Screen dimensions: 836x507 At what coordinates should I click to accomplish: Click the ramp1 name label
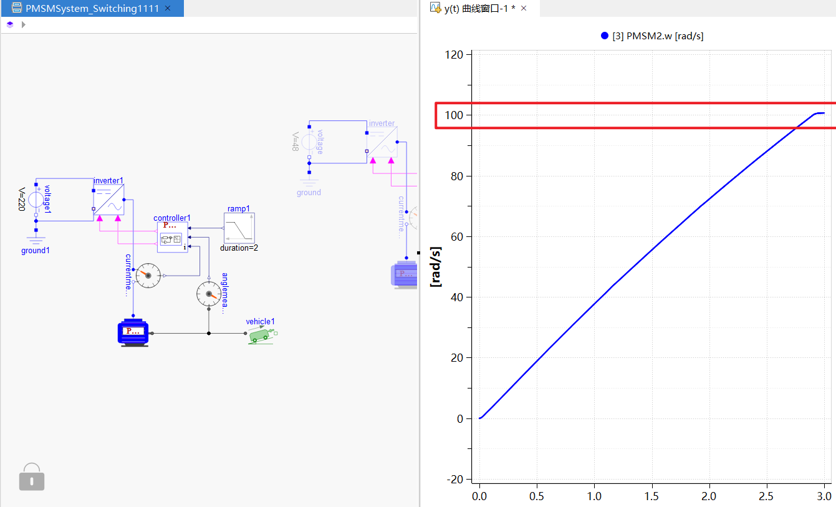point(239,209)
